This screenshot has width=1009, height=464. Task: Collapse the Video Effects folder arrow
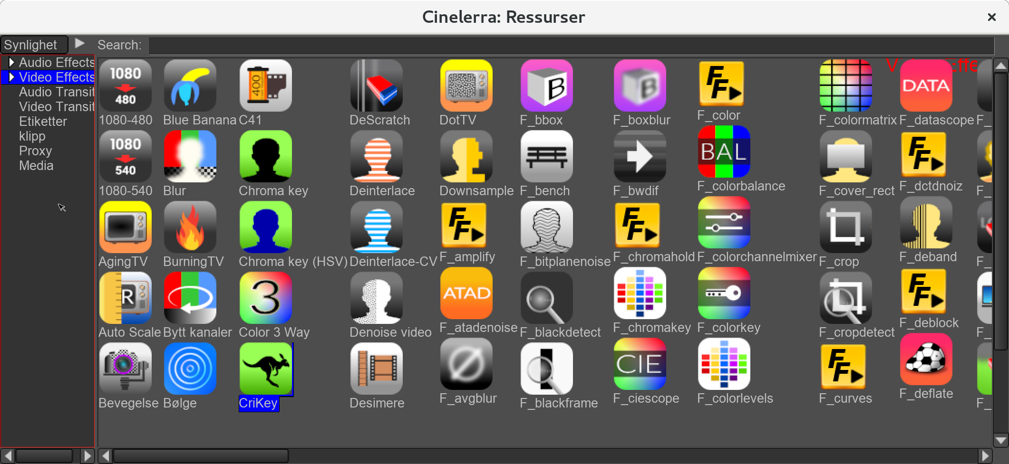[x=11, y=77]
